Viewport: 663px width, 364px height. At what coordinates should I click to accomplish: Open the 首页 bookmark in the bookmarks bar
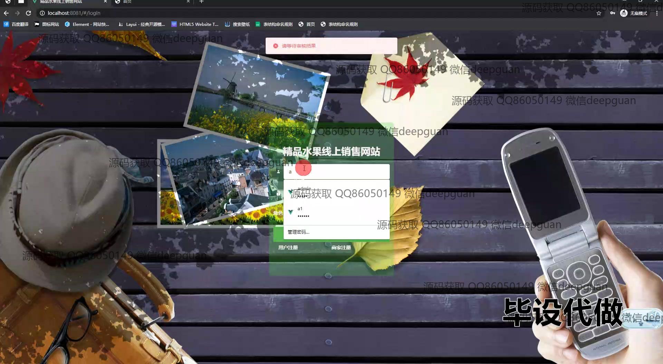306,24
